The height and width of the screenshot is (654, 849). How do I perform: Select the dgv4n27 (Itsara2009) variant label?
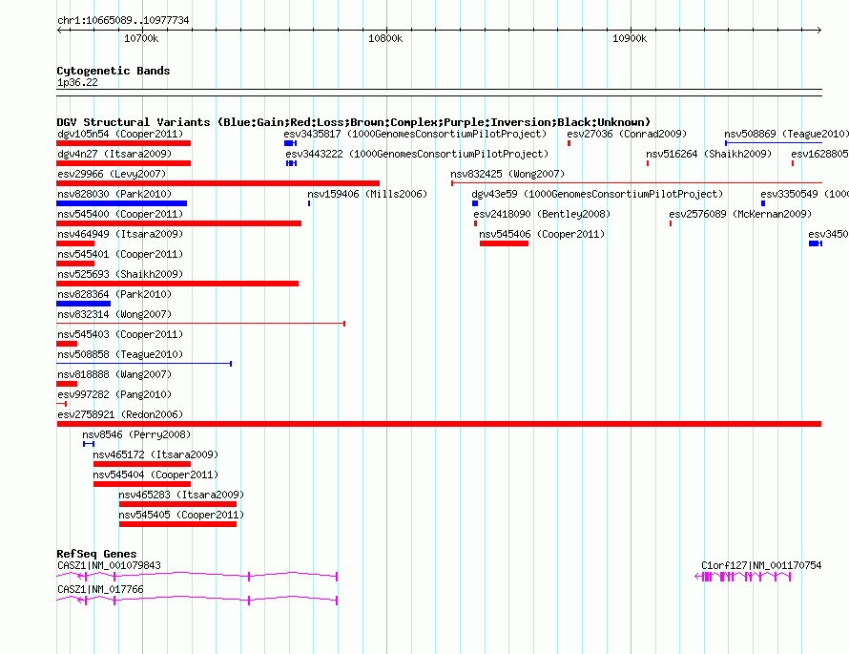coord(114,154)
